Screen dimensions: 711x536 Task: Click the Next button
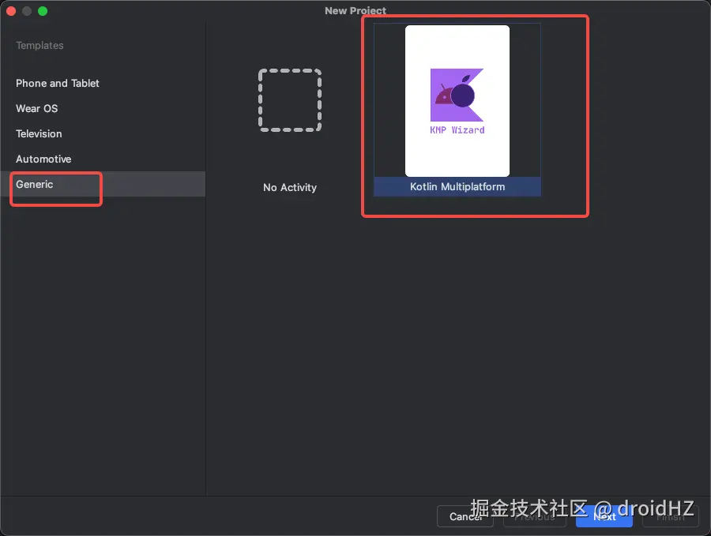coord(604,517)
